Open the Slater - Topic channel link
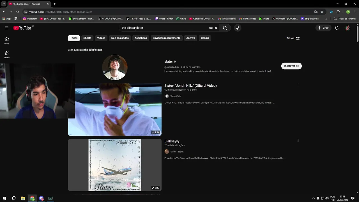359x202 pixels. [177, 151]
